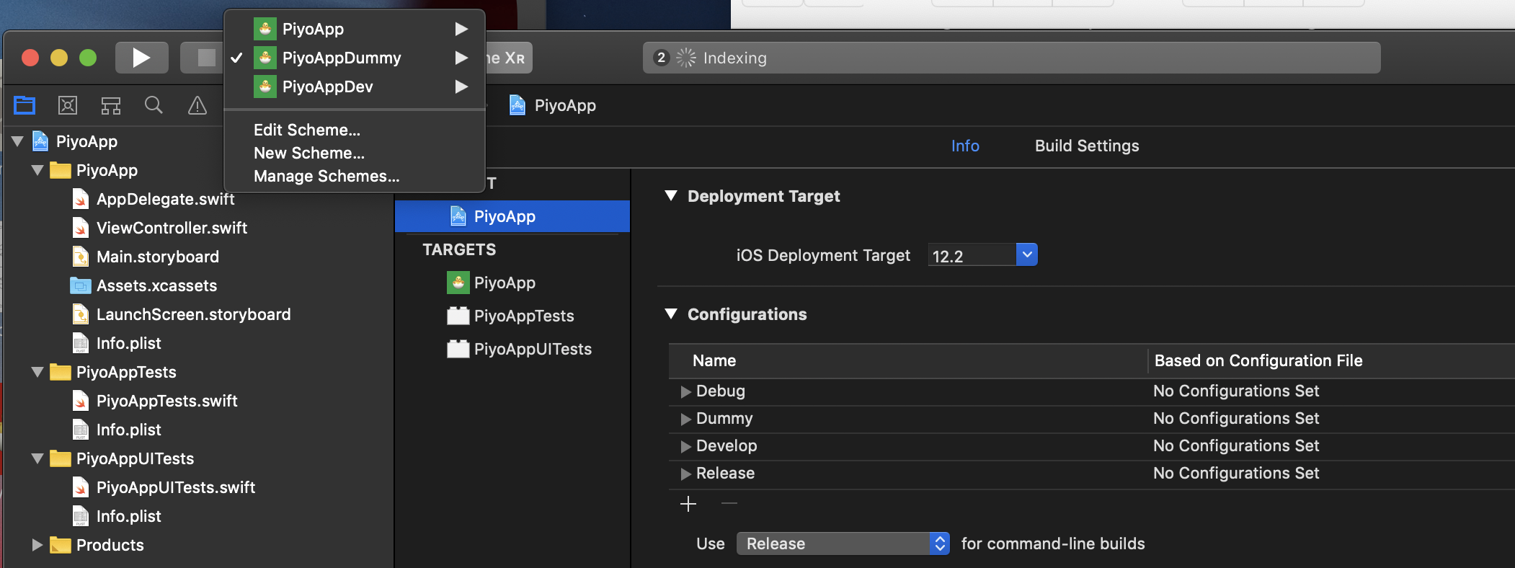Collapse the PiyoApp project root triangle
1515x568 pixels.
(18, 141)
